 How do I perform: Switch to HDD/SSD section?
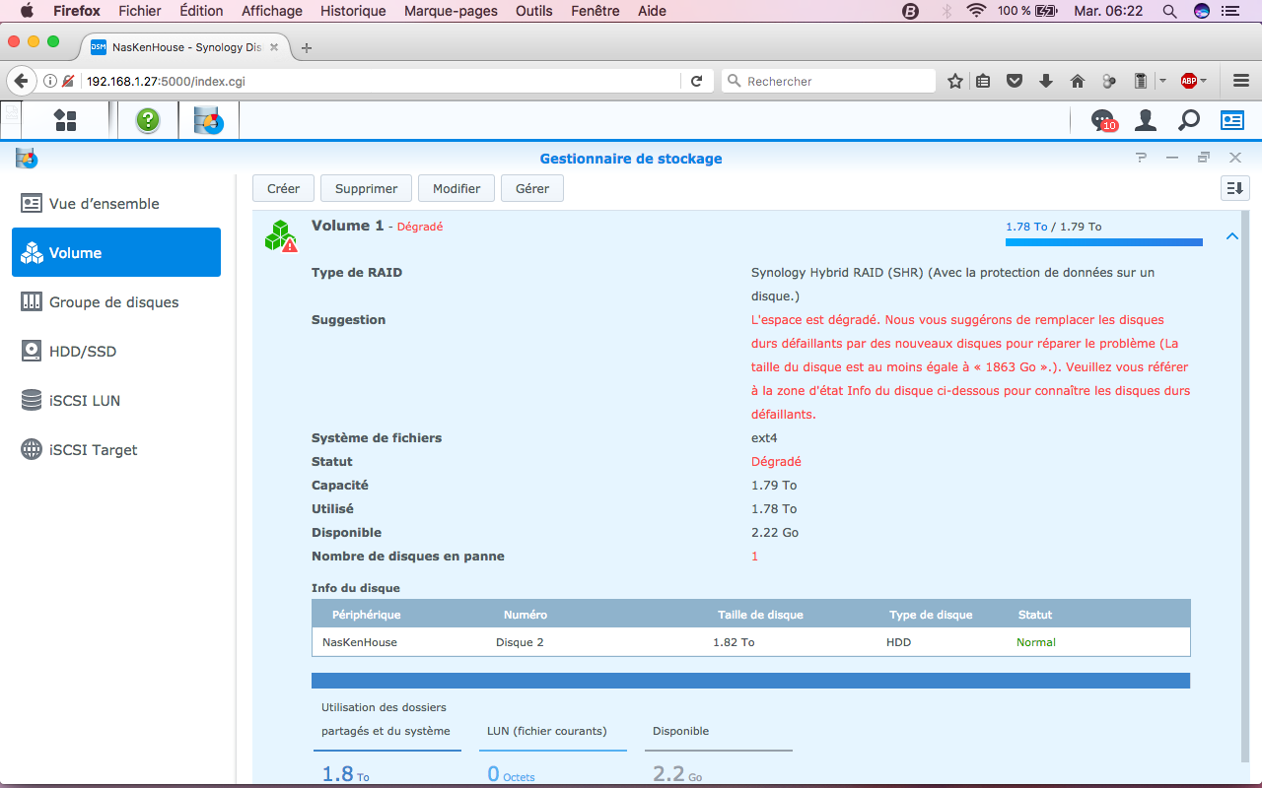coord(83,352)
